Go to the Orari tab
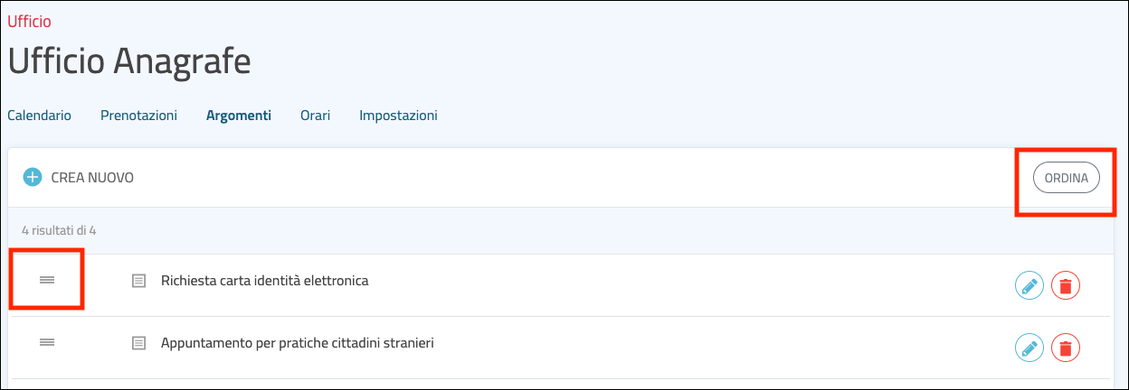This screenshot has height=390, width=1129. 315,116
